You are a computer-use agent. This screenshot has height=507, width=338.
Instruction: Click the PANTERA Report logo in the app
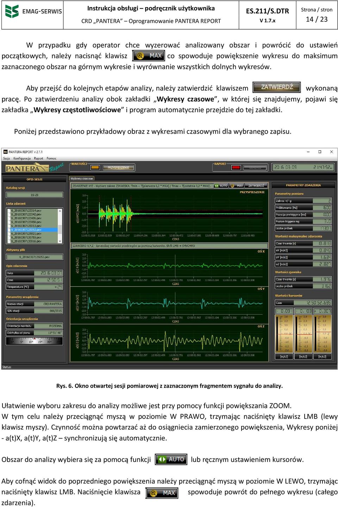pyautogui.click(x=35, y=168)
